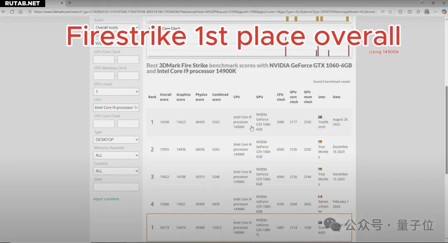
Task: Click the Report a problem link
Action: [106, 199]
